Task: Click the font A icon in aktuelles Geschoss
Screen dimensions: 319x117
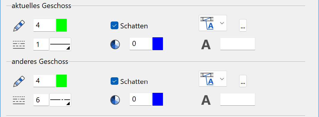Action: (x=206, y=45)
